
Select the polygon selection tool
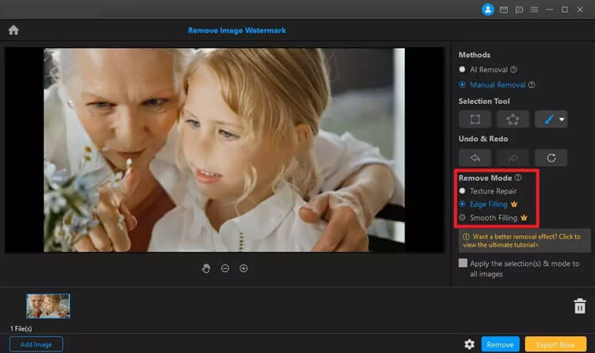pos(512,119)
